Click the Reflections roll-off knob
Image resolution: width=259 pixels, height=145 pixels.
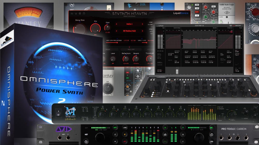pyautogui.click(x=126, y=59)
